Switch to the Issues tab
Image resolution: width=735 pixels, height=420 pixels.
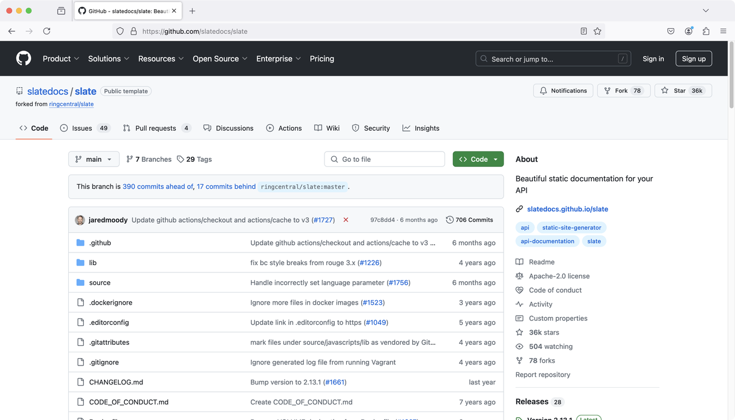(85, 128)
